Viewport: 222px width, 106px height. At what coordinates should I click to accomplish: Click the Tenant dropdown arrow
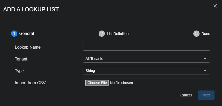(205, 59)
